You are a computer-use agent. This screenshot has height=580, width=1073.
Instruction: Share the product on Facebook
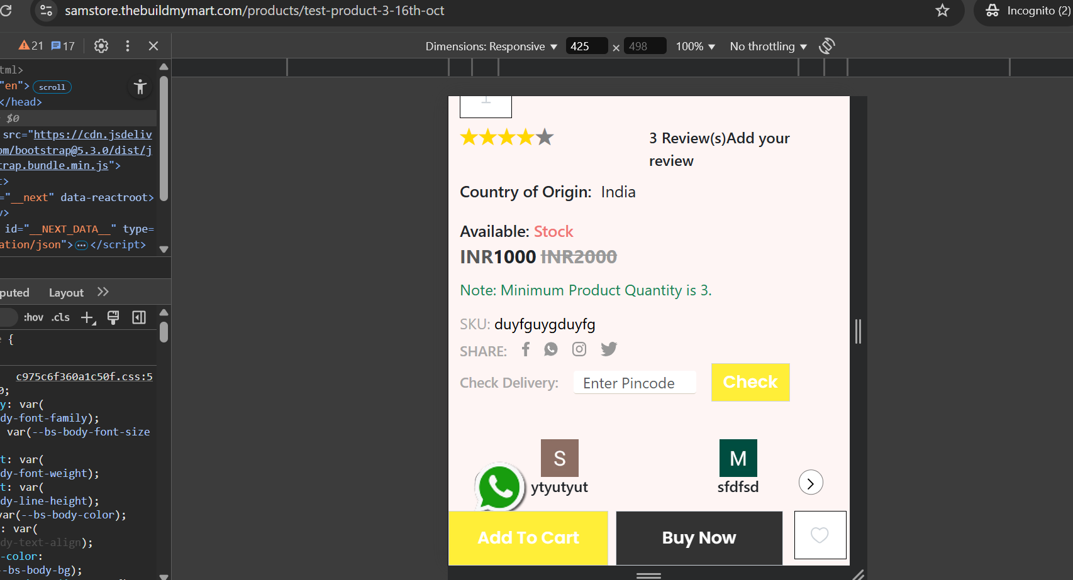tap(526, 349)
